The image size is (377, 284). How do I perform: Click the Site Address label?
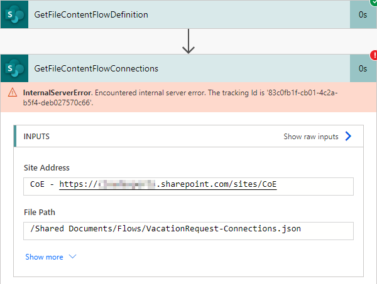tap(46, 168)
